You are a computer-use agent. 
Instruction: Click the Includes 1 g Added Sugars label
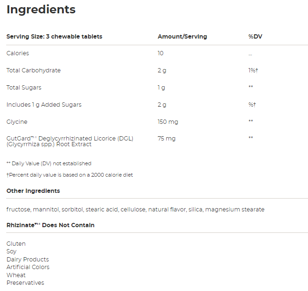point(44,105)
